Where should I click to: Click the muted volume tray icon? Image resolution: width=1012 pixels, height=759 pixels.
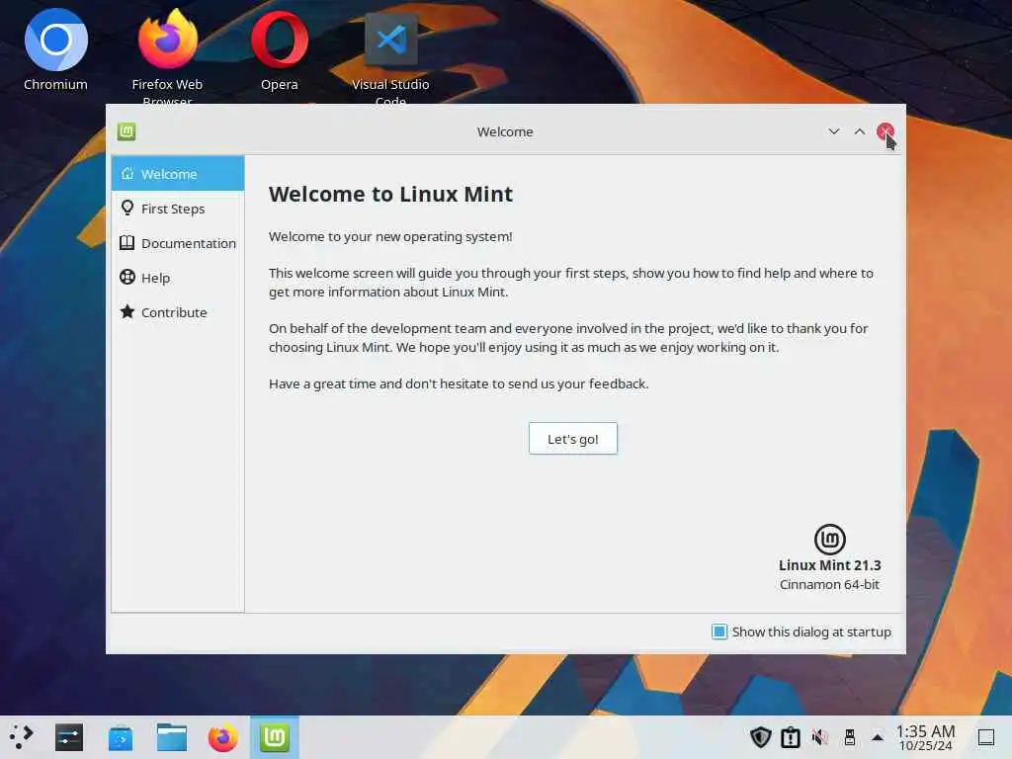pyautogui.click(x=819, y=737)
